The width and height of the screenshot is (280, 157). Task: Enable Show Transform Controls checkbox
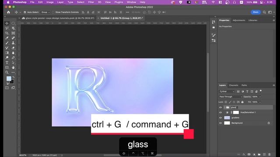(x=53, y=12)
